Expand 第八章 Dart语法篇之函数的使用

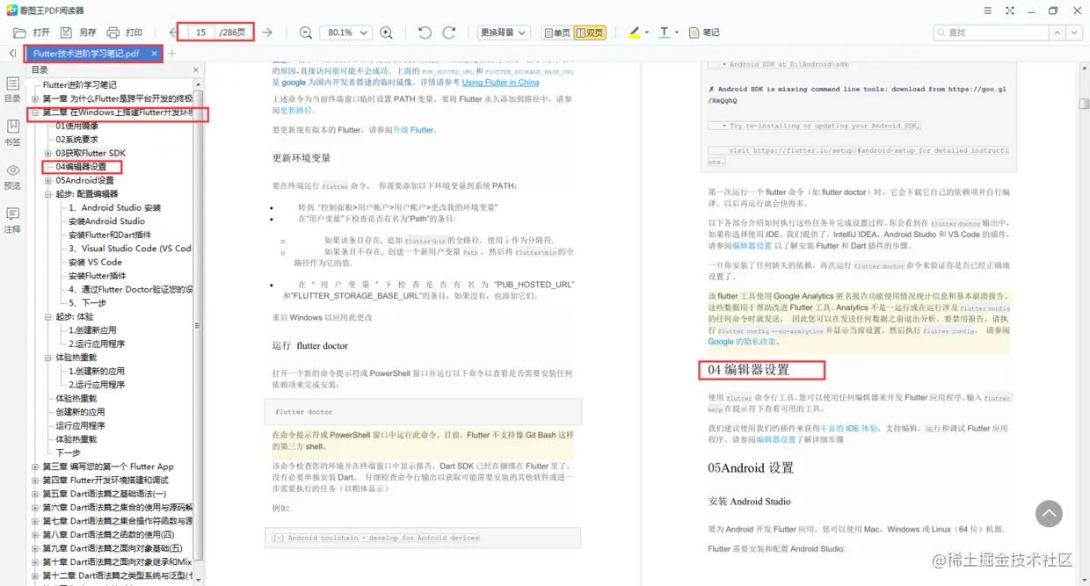tap(35, 534)
